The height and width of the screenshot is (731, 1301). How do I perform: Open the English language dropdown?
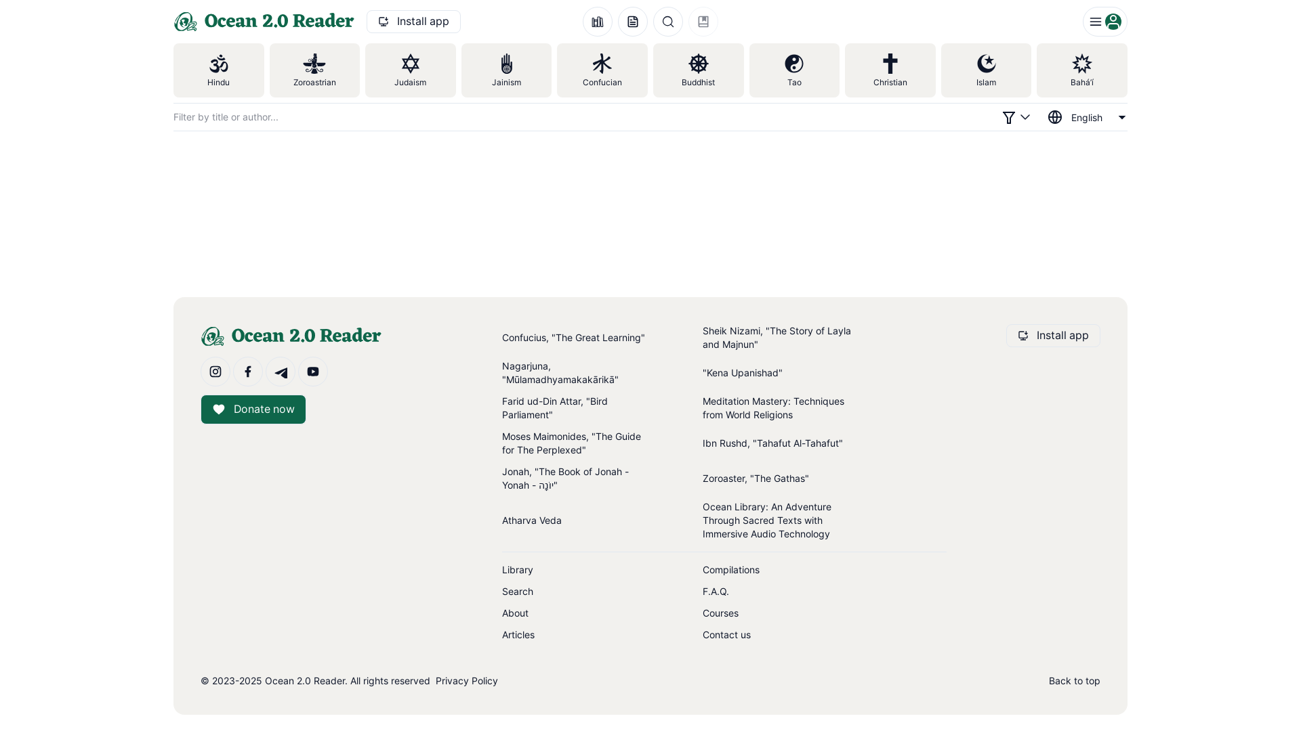coord(1087,118)
